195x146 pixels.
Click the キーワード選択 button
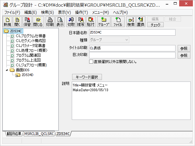pos(87,77)
